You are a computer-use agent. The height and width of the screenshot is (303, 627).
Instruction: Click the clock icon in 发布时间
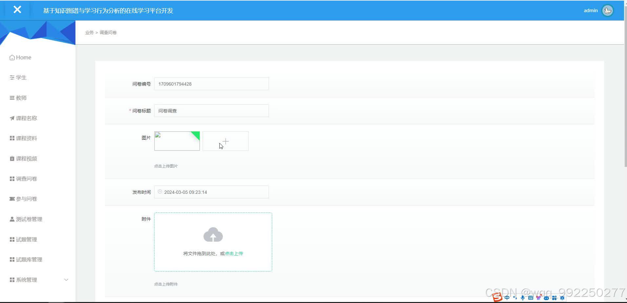click(x=160, y=192)
